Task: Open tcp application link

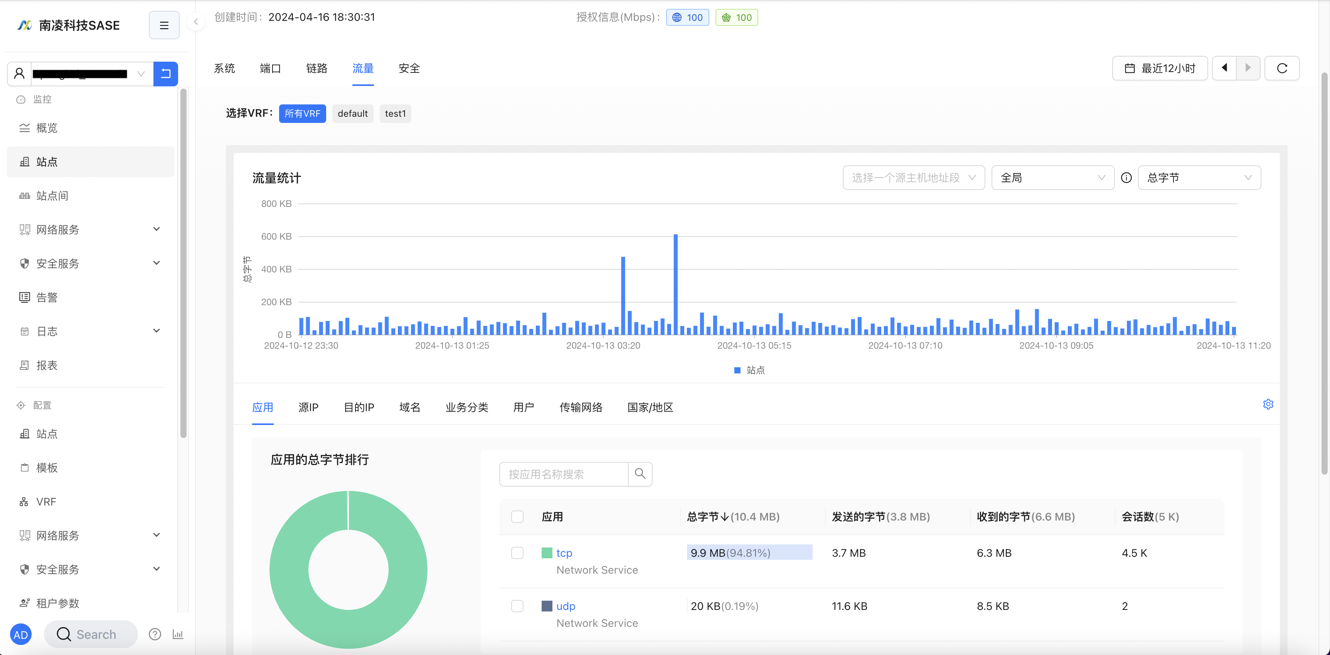Action: coord(564,553)
